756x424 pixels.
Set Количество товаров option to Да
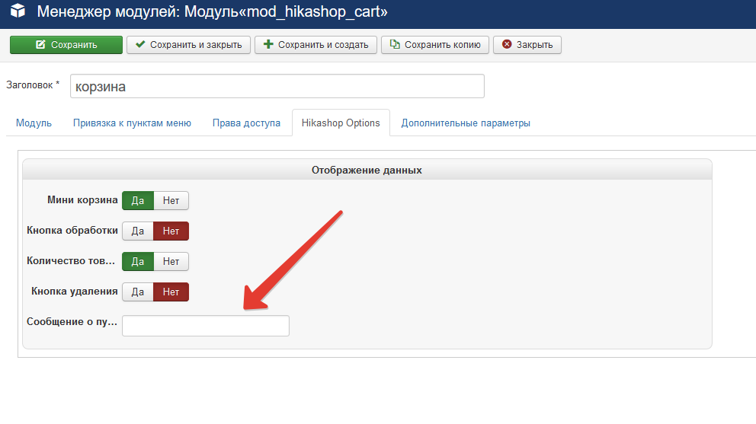[x=138, y=261]
